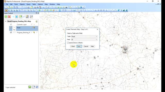Choose the Radius Select tool

coord(11,10)
